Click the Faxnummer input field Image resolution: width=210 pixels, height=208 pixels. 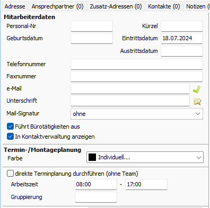137,76
